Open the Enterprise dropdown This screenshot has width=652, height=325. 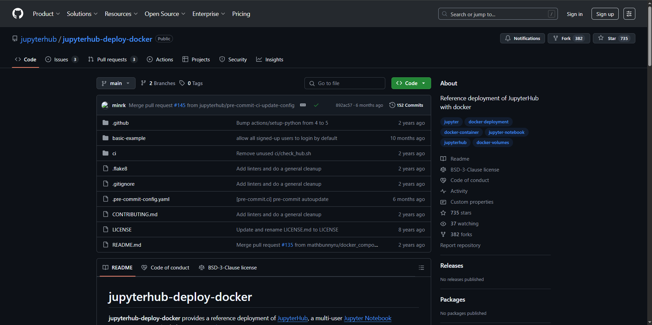(209, 14)
